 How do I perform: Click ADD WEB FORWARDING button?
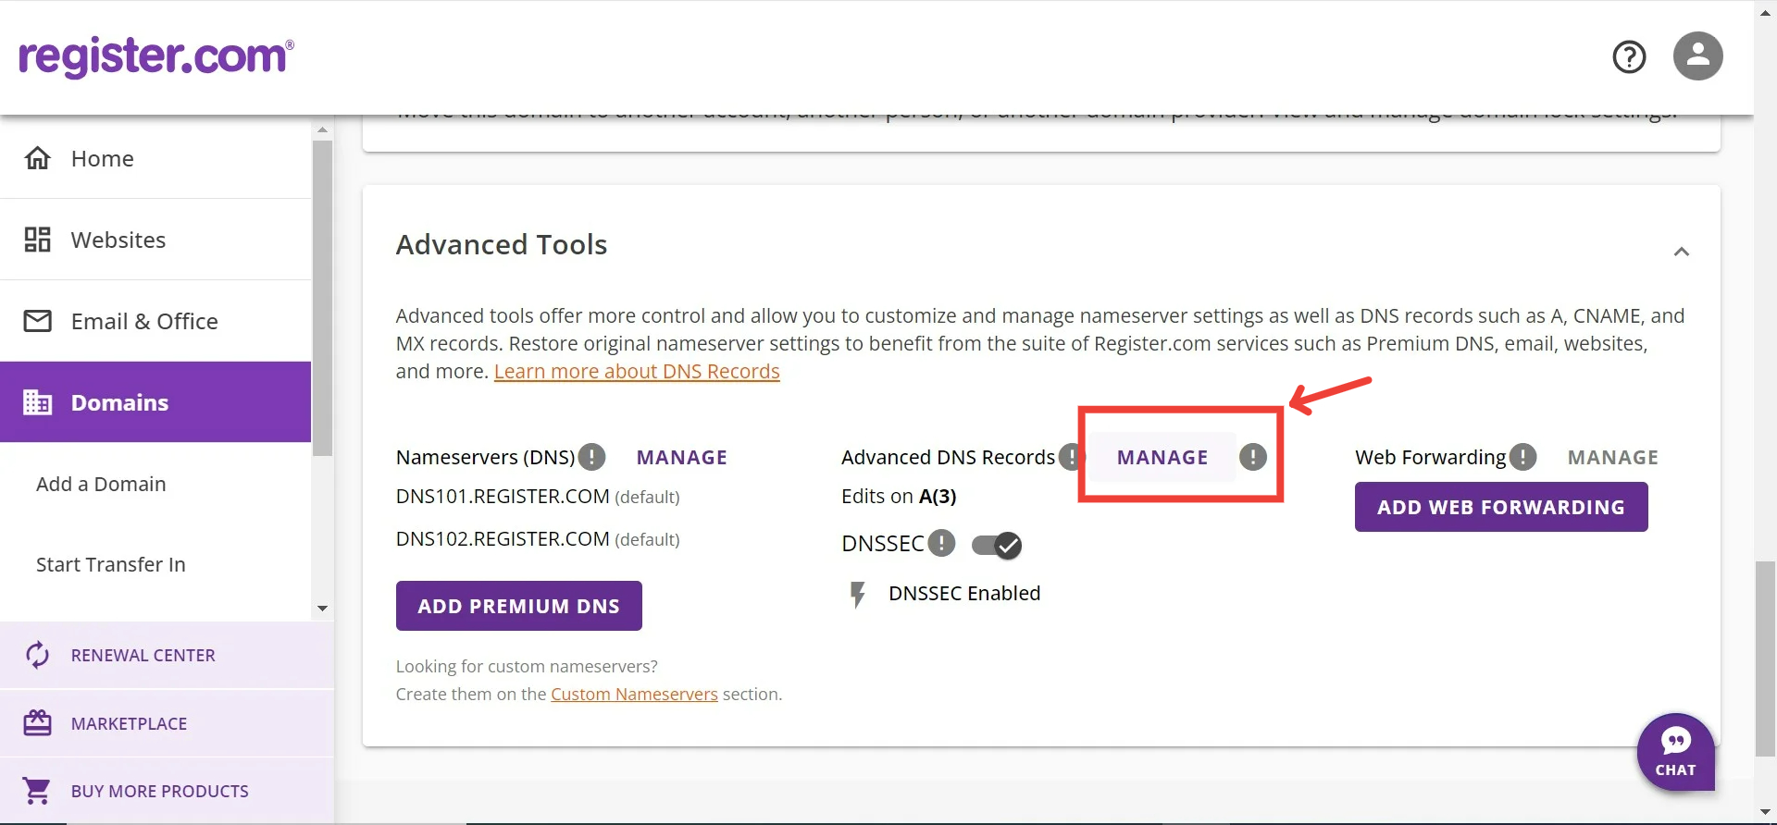click(x=1501, y=507)
